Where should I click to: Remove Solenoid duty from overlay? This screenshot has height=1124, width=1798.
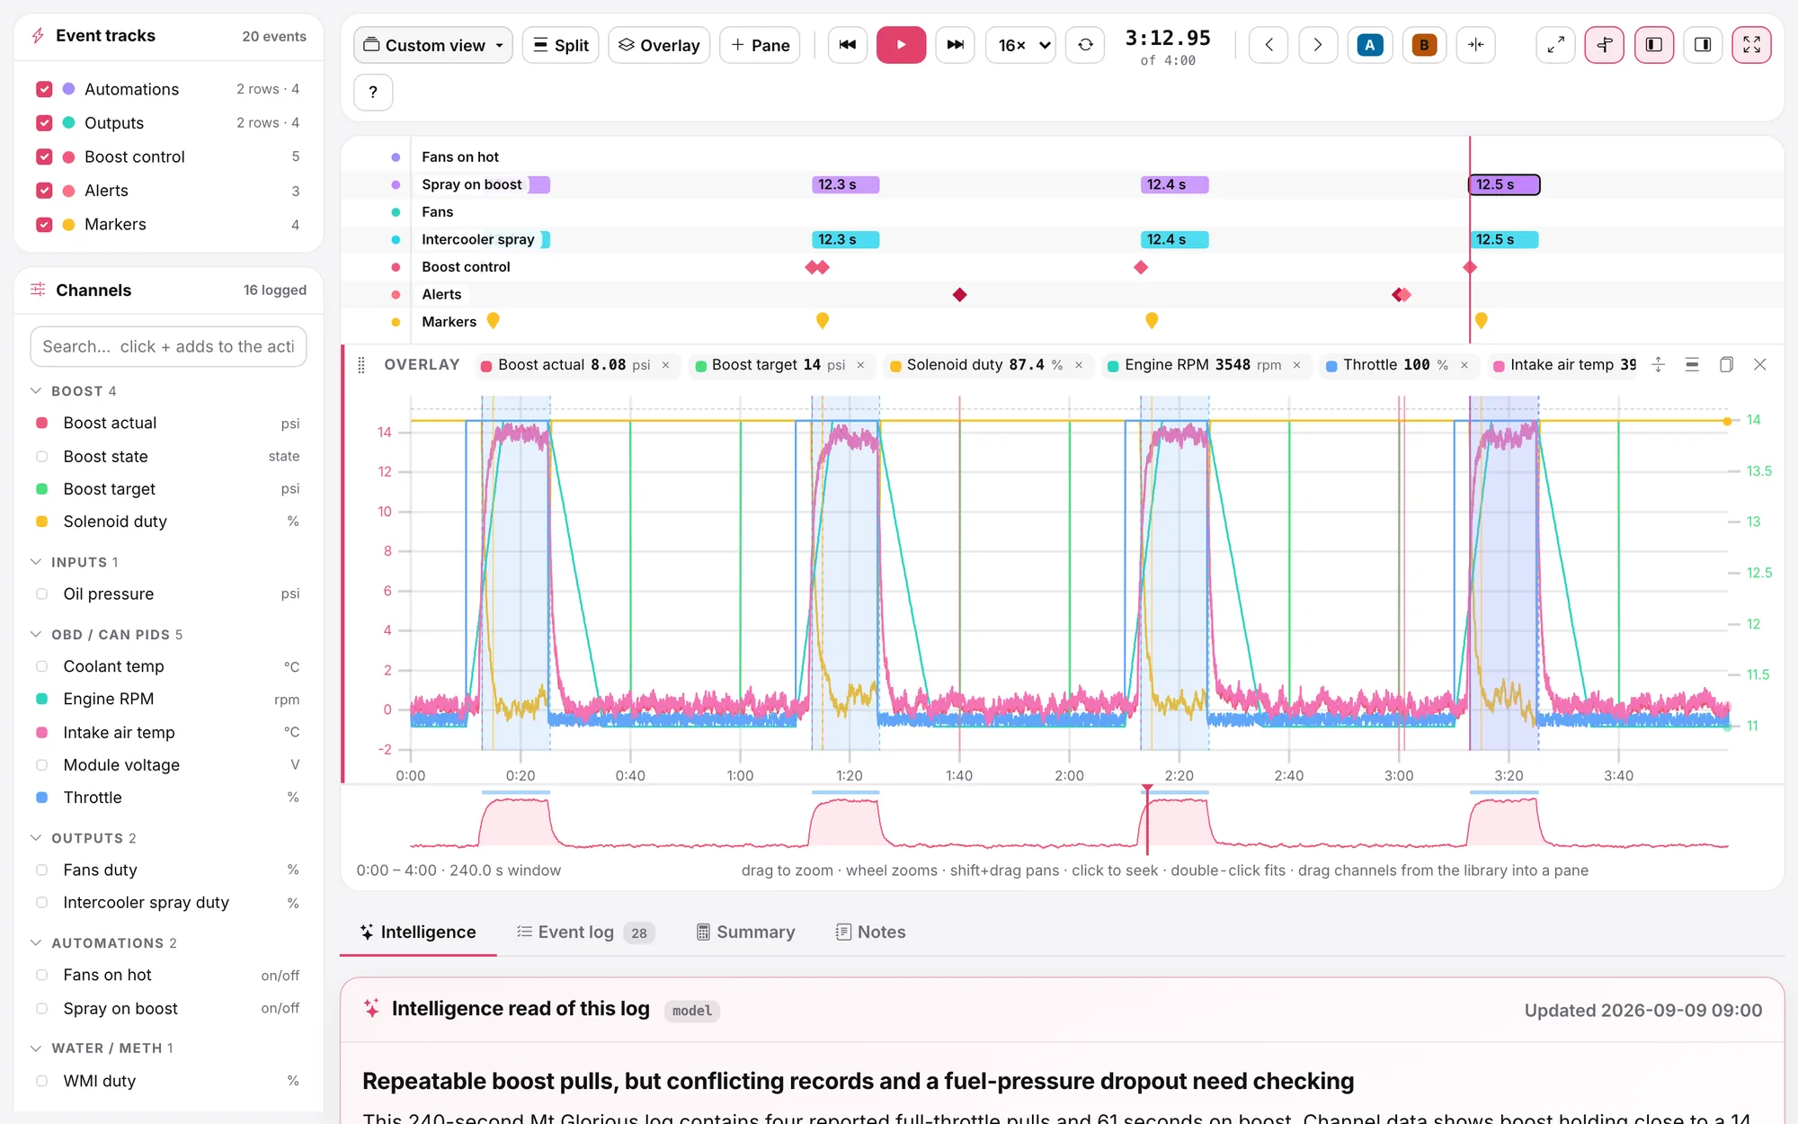click(x=1079, y=365)
